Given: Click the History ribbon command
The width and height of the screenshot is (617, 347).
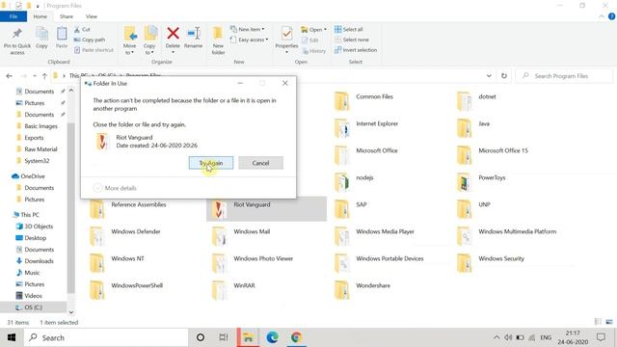Looking at the screenshot, I should click(314, 51).
